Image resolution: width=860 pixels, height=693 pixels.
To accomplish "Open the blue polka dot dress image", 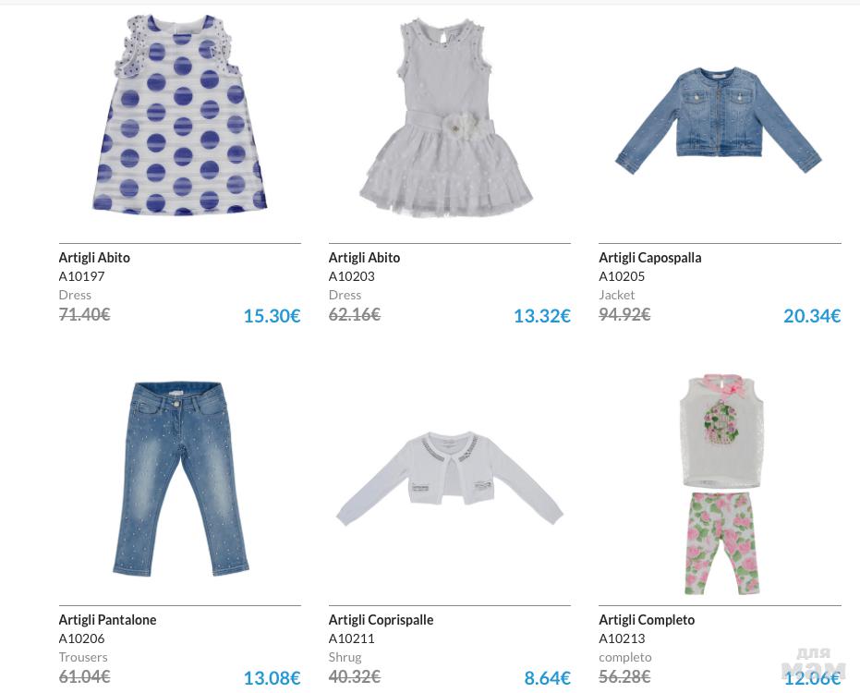I will [180, 115].
